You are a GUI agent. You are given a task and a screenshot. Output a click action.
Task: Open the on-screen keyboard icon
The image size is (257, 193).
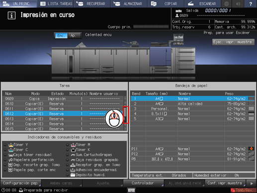coord(131,190)
